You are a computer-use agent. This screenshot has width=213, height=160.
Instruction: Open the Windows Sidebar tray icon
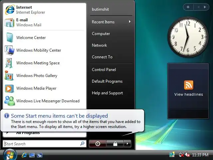point(172,155)
